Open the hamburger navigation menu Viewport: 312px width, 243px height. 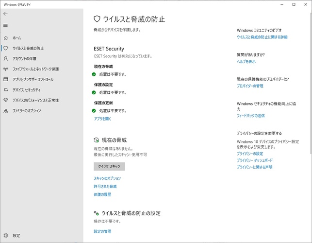click(5, 25)
